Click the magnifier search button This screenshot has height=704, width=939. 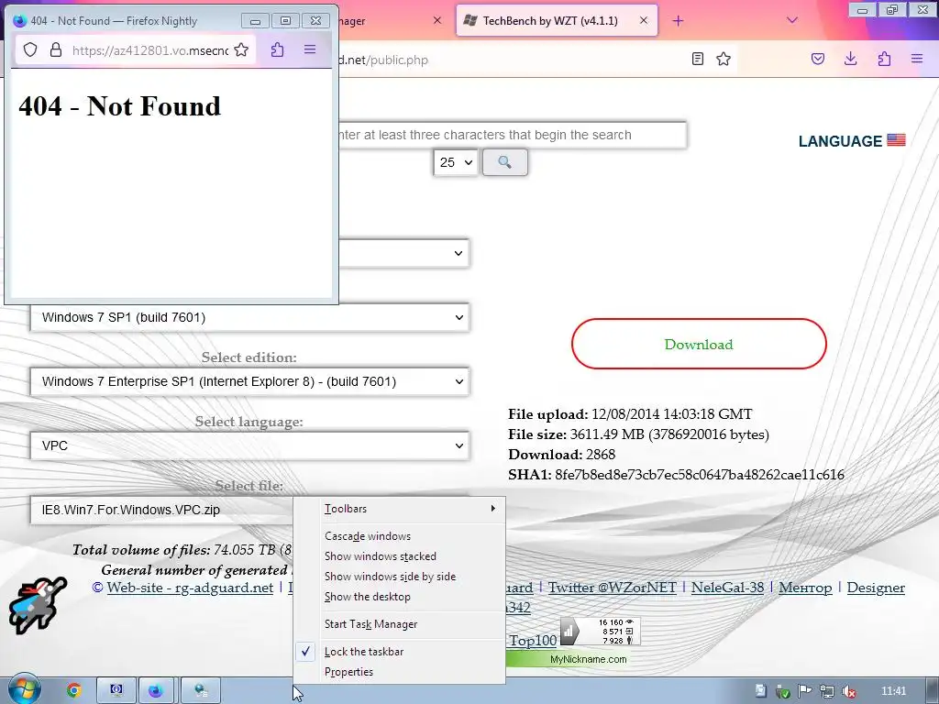point(505,162)
